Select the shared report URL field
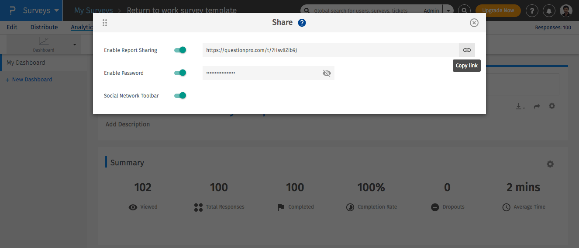This screenshot has width=579, height=248. click(331, 50)
